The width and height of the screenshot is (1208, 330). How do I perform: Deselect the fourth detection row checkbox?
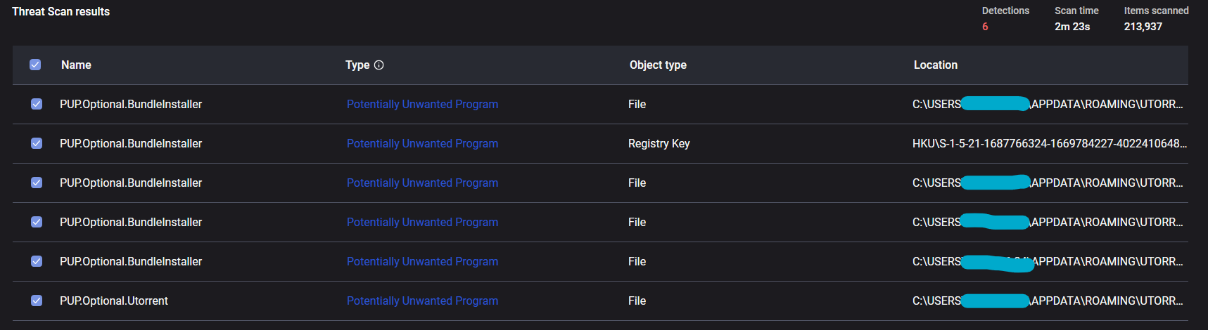(37, 222)
